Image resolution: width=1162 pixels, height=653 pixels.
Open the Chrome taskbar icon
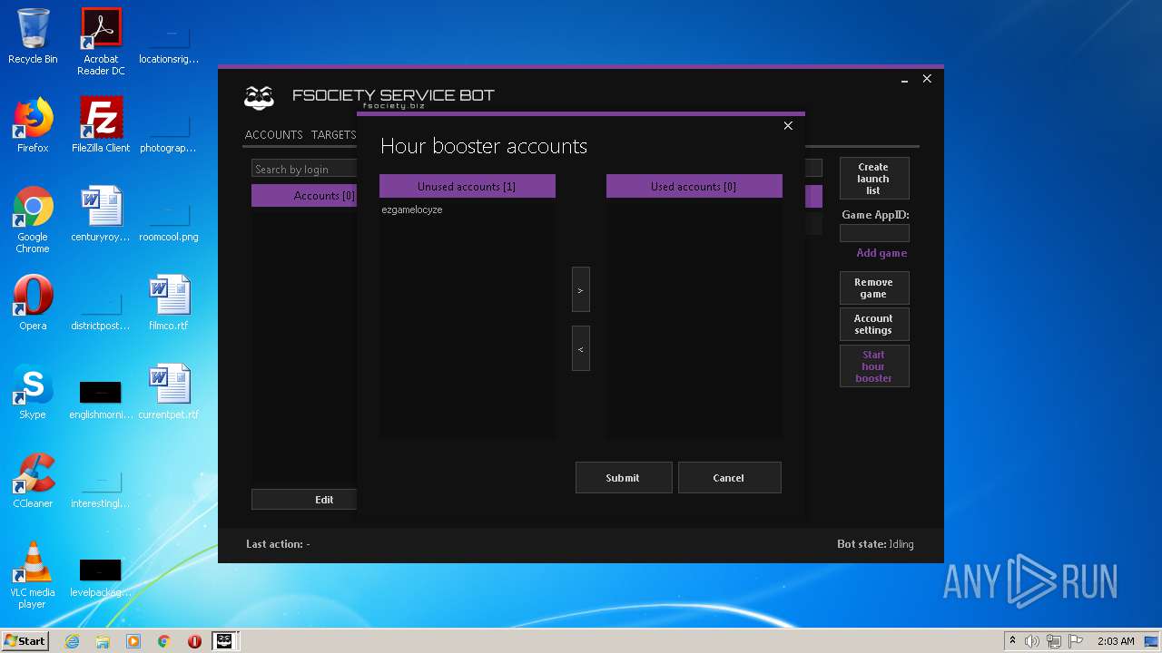(x=164, y=641)
